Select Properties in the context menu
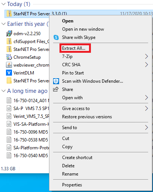Screen dimensions: 153x192 pyautogui.click(x=72, y=185)
